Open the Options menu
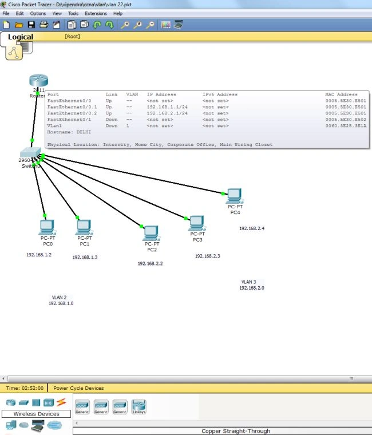 (x=38, y=13)
